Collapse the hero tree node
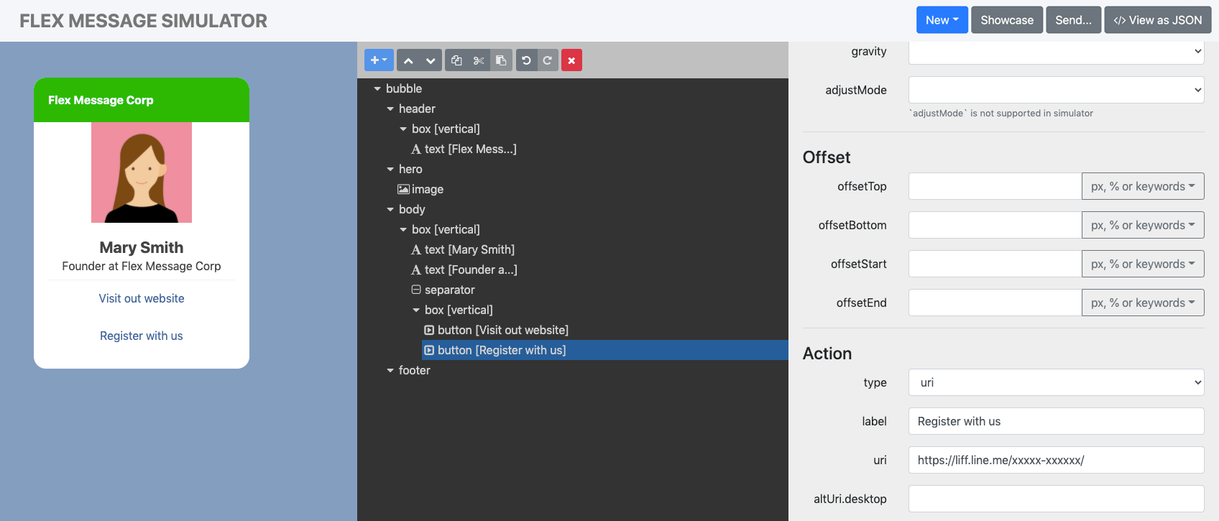Viewport: 1219px width, 521px height. point(390,170)
